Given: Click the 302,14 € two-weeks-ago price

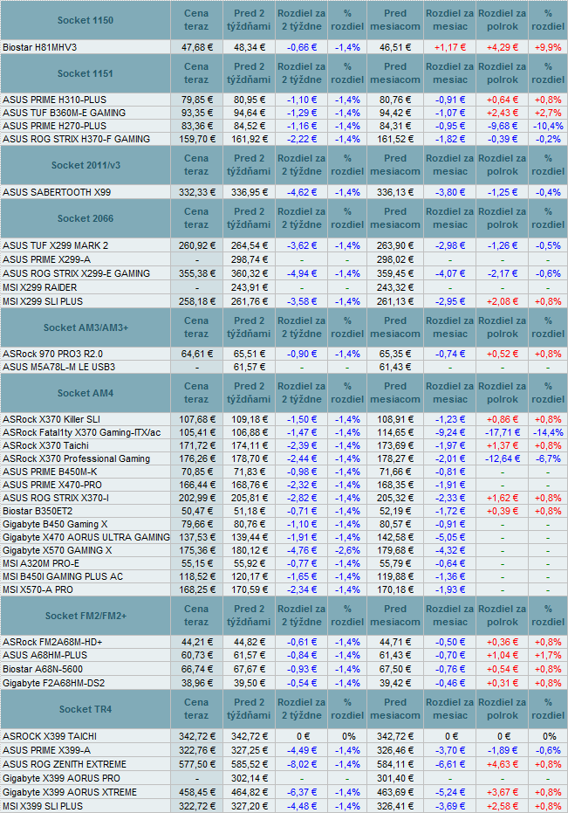Looking at the screenshot, I should pos(249,778).
